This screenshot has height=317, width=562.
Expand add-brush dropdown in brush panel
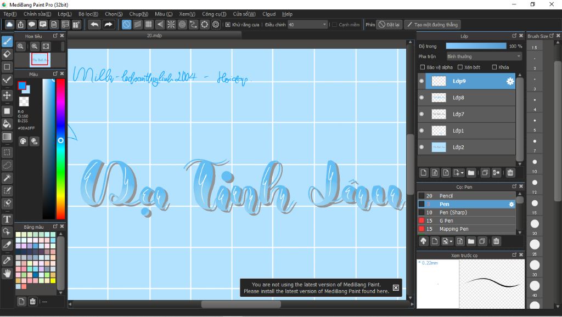[x=451, y=242]
